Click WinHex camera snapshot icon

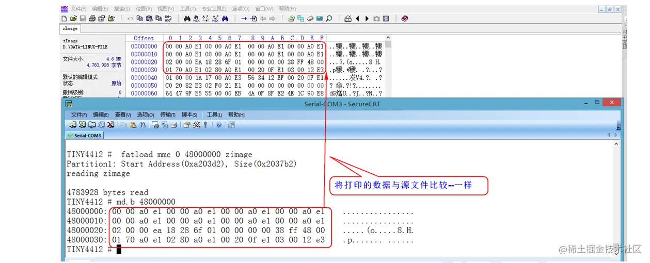pos(376,19)
